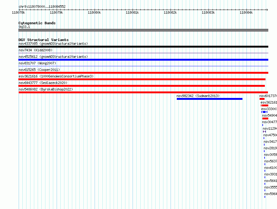Click the nsv2819 variant label
This screenshot has width=277, height=209.
pos(270,148)
